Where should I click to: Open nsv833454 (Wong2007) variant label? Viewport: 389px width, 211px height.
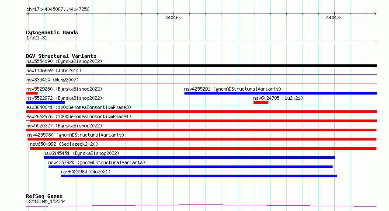[x=52, y=80]
